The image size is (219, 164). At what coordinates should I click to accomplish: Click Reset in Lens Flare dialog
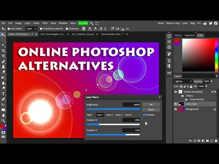point(151,110)
